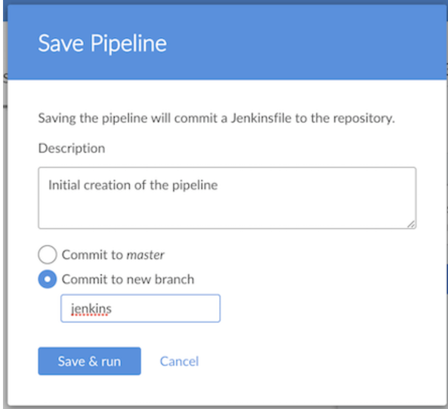Click the Description text area
The image size is (448, 409).
pyautogui.click(x=227, y=198)
